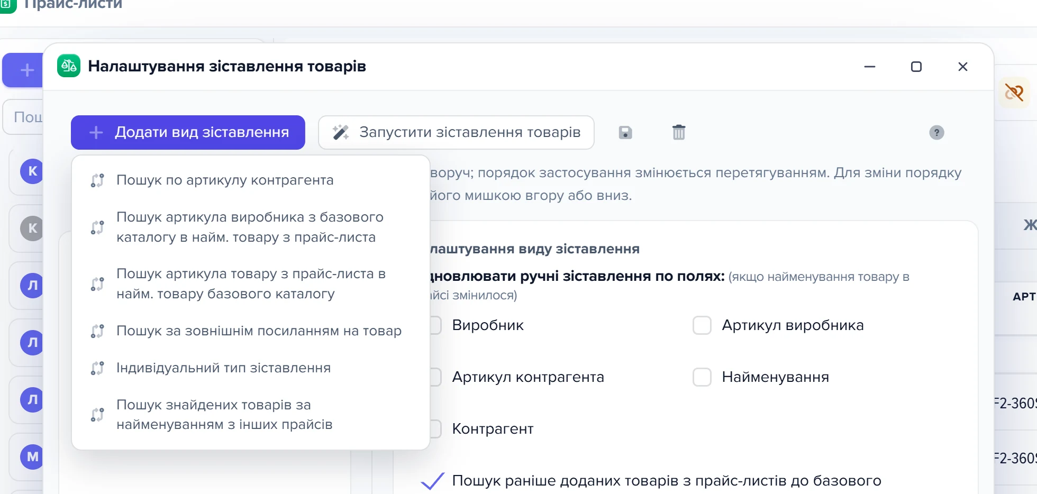Toggle the Пошук раніше доданих товарів checkmark
Image resolution: width=1037 pixels, height=494 pixels.
pos(432,481)
